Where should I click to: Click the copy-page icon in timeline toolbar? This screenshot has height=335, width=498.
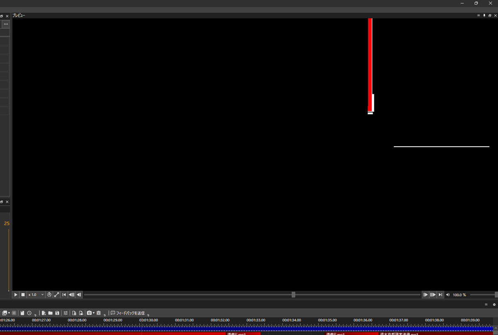74,313
